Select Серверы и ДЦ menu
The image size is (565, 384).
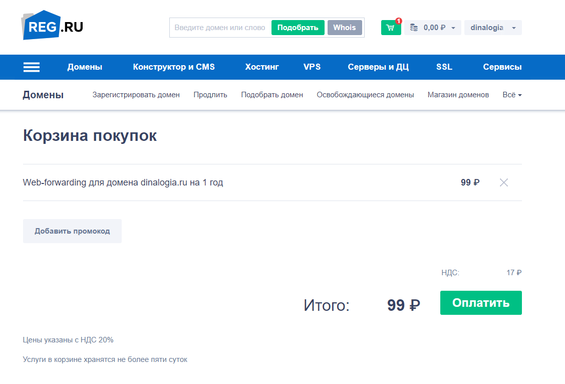[x=378, y=67]
